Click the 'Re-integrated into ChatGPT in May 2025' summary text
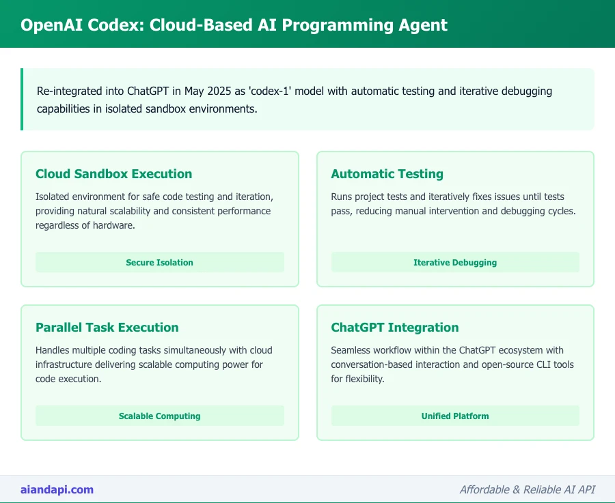 [x=294, y=100]
